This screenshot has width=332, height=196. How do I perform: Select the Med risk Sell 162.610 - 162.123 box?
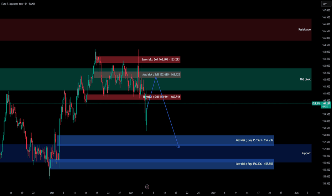point(137,74)
